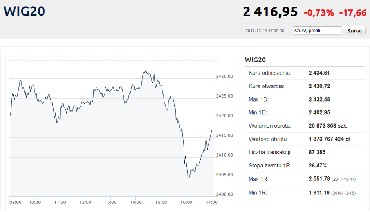The width and height of the screenshot is (370, 212).
Task: Focus the 'szukaj profilu' search field
Action: [x=317, y=30]
